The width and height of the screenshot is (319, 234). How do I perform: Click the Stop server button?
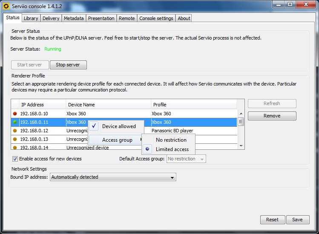pos(68,65)
